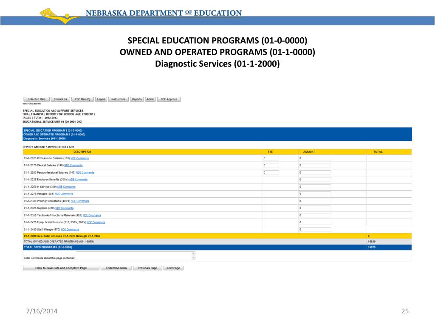This screenshot has width=435, height=326.
Task: Open NDE Comments for Printing/Publications
Action: pos(80,201)
